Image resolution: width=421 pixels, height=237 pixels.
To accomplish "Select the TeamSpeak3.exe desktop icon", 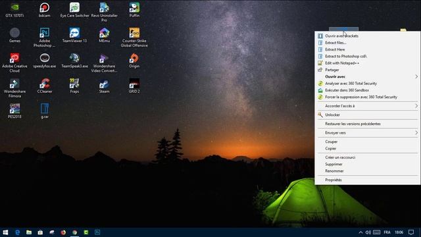I will tap(74, 61).
